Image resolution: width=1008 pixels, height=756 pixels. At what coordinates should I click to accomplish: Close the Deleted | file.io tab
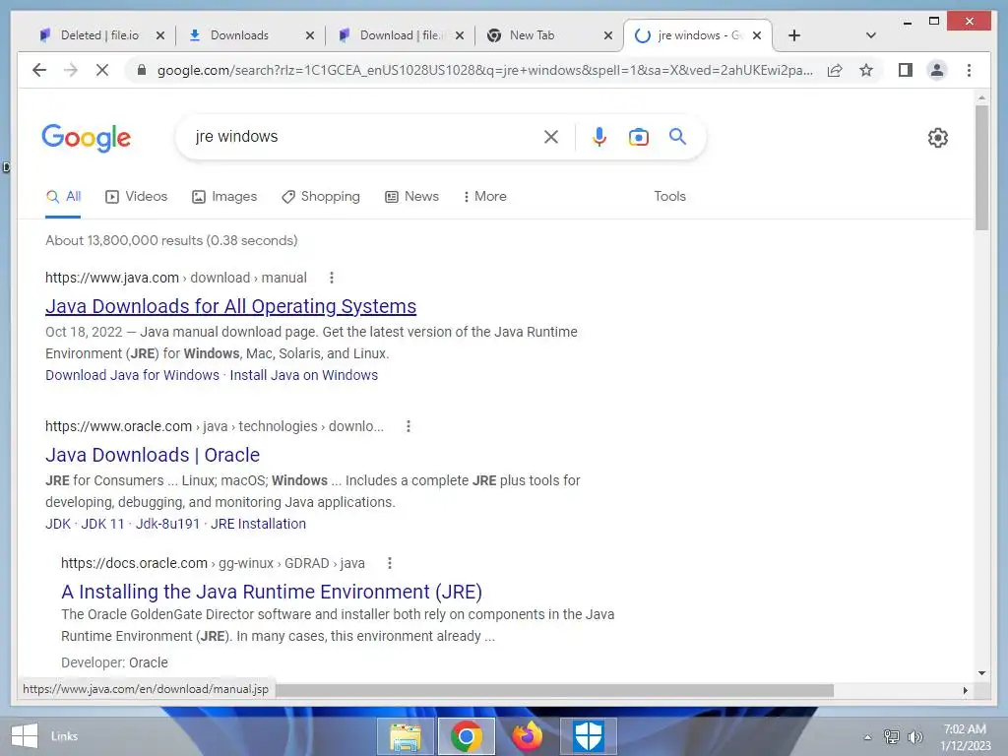pyautogui.click(x=160, y=35)
